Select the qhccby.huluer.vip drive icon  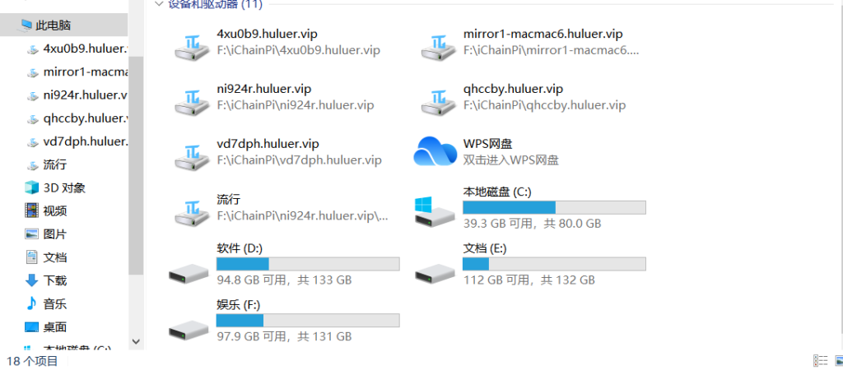(439, 101)
